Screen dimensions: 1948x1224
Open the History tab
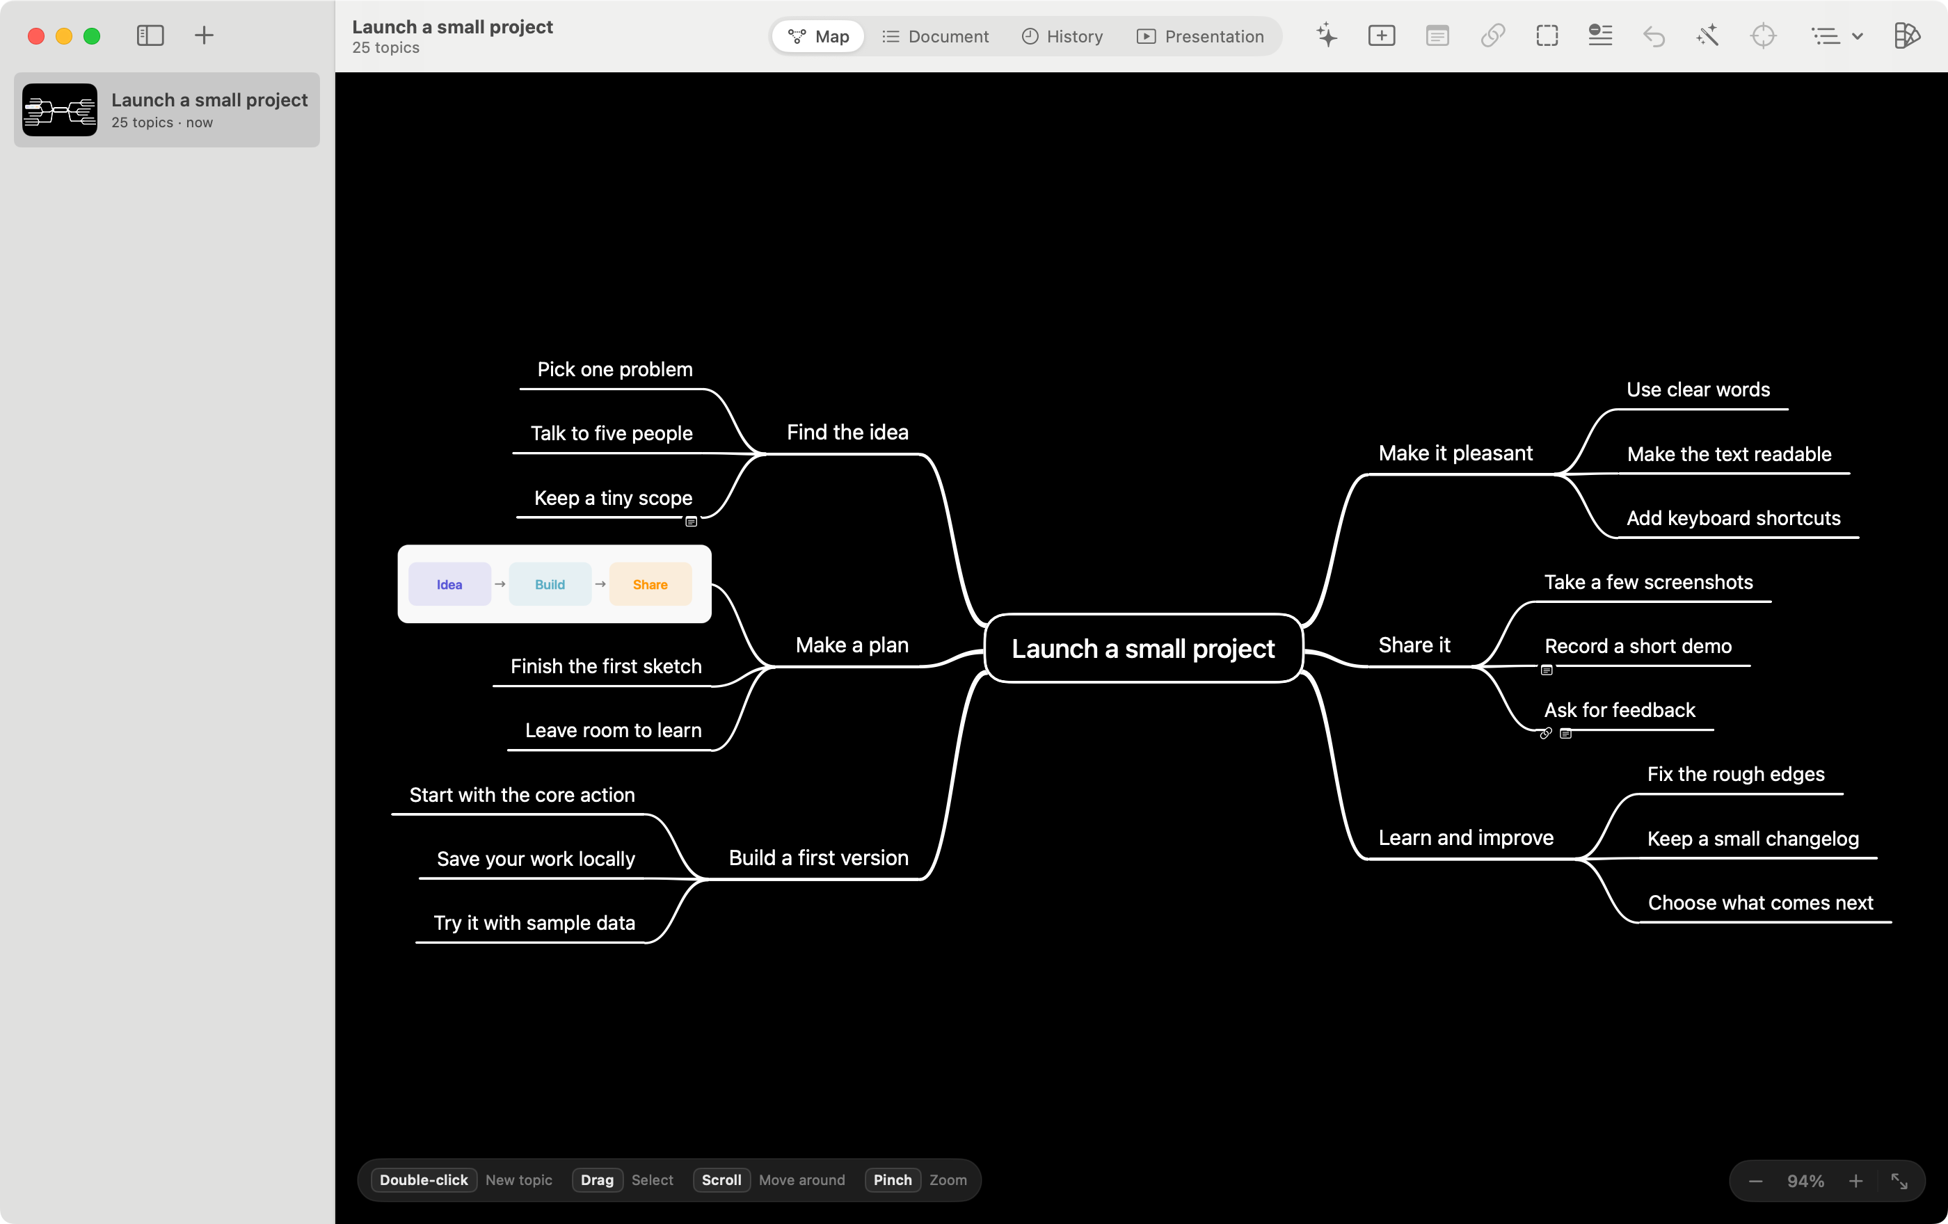(x=1062, y=36)
